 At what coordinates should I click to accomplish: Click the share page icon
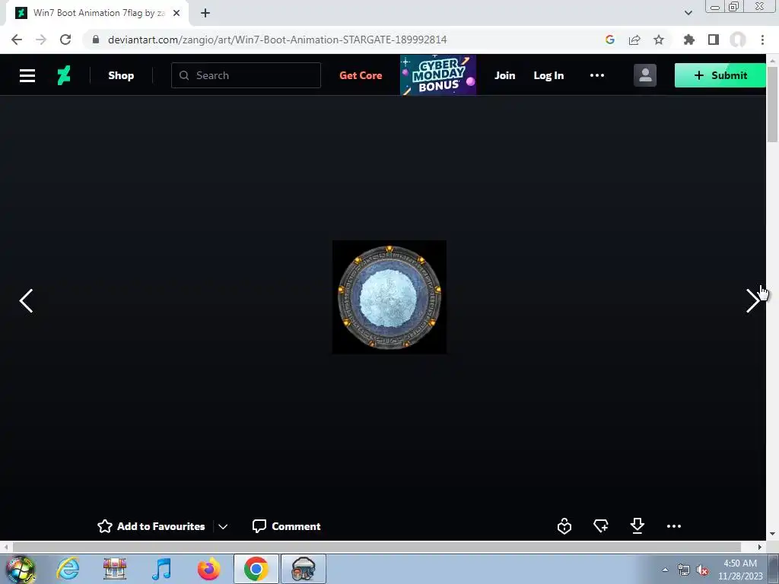pos(634,40)
